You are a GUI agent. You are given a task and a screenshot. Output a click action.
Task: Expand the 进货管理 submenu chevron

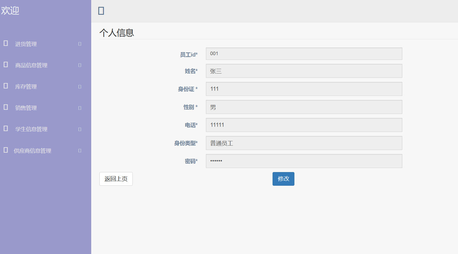pyautogui.click(x=79, y=43)
